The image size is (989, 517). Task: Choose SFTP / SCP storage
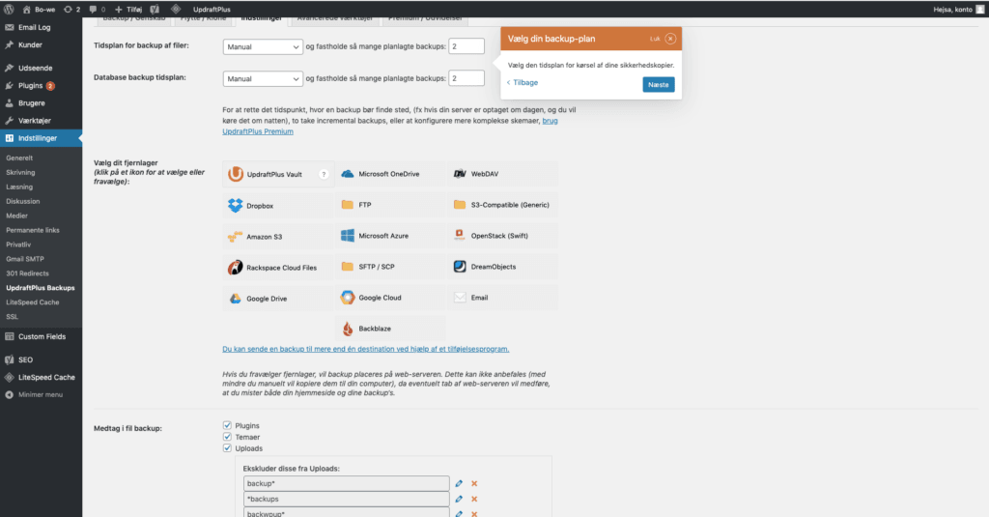click(x=390, y=267)
